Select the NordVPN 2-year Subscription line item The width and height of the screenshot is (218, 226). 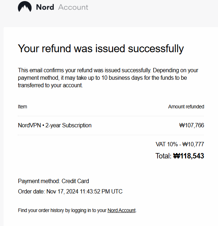coord(54,126)
